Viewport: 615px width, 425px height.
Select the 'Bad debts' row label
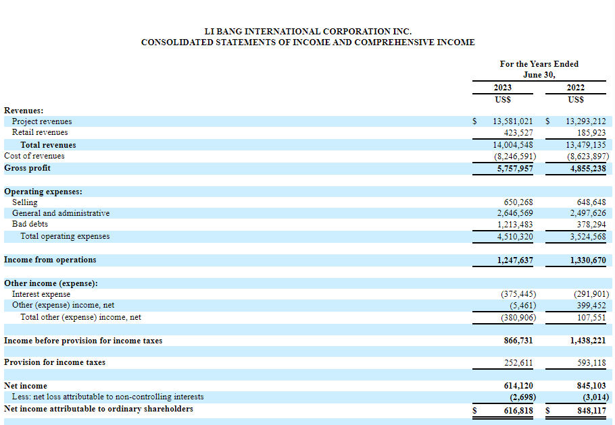click(x=30, y=224)
